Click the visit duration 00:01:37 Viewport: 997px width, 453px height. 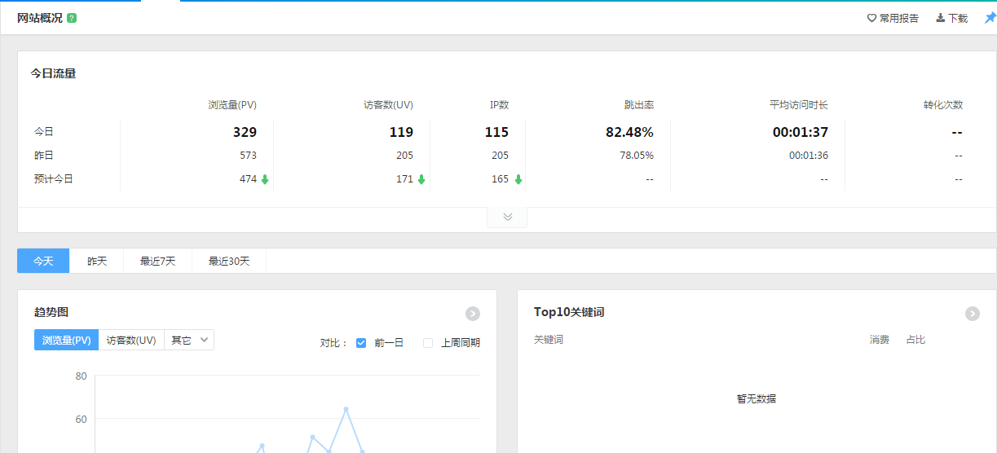coord(801,132)
